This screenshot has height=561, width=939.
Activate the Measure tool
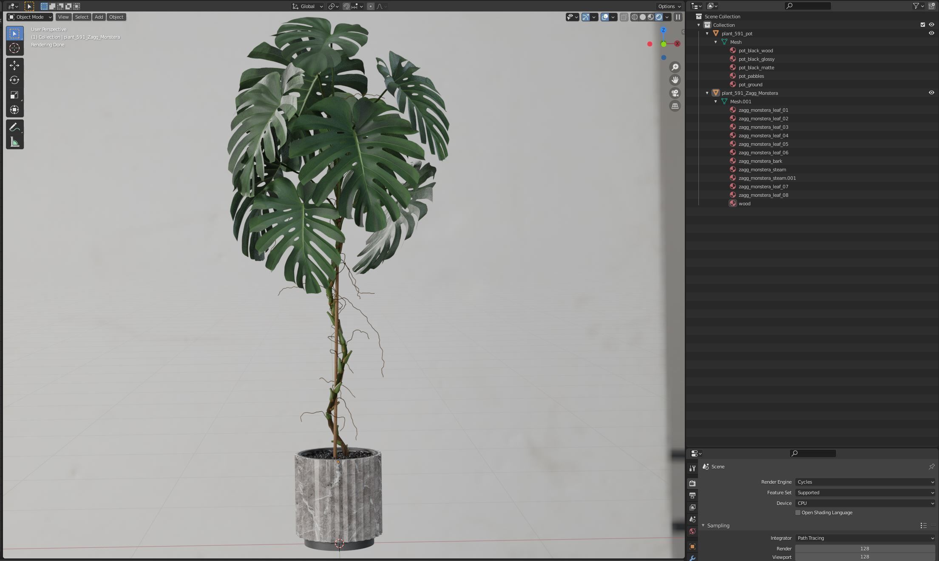[x=14, y=142]
